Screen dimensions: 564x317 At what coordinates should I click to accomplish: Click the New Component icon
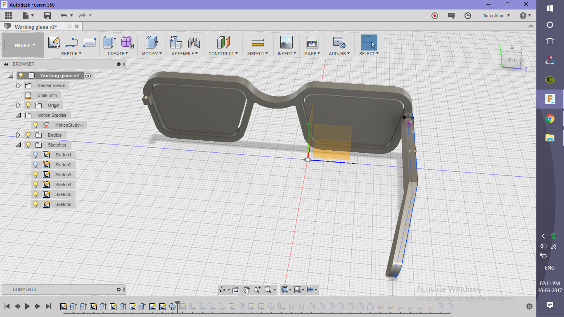176,43
